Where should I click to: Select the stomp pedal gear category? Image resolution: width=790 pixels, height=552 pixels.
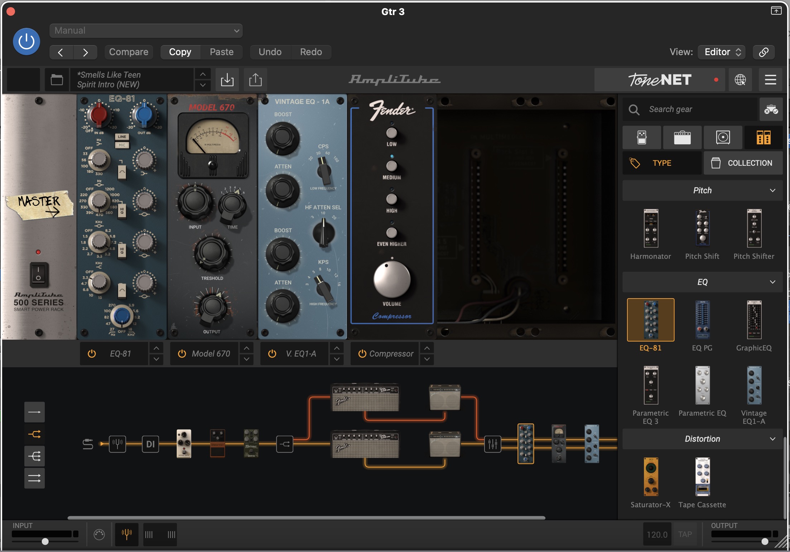pos(642,137)
